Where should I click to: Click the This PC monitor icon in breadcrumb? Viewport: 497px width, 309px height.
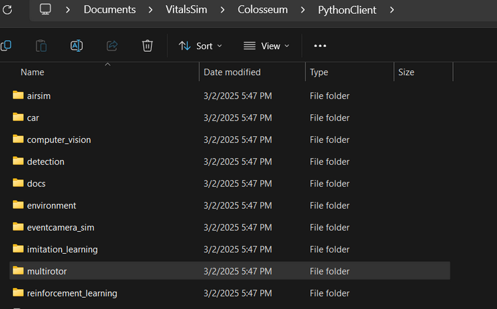[45, 9]
